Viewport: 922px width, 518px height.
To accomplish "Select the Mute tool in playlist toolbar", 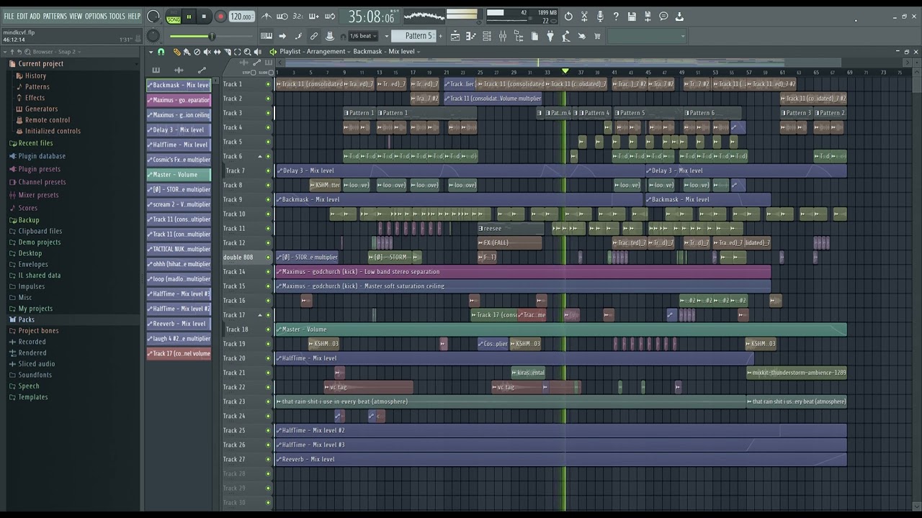I will [207, 52].
